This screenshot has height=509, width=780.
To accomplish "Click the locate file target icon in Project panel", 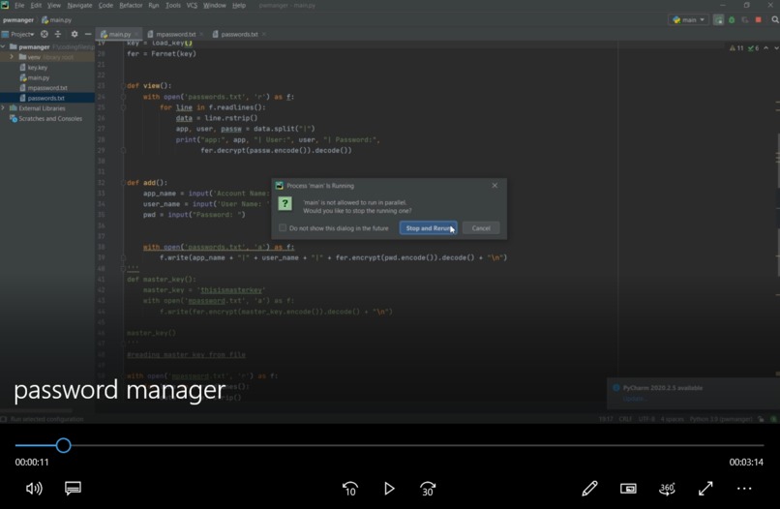I will pyautogui.click(x=45, y=34).
